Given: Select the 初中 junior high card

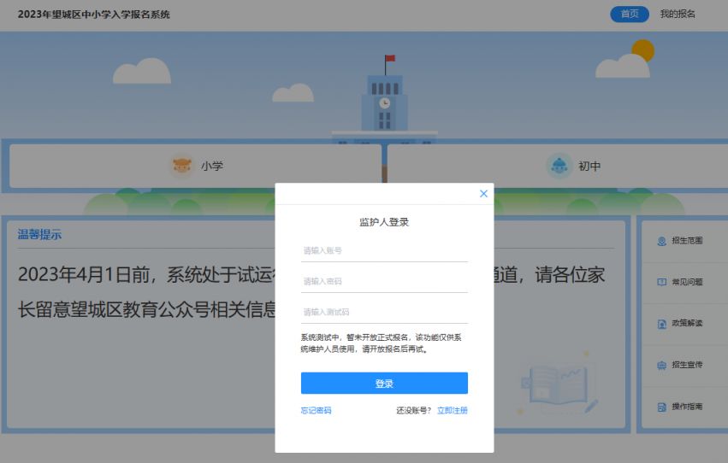Looking at the screenshot, I should tap(558, 166).
